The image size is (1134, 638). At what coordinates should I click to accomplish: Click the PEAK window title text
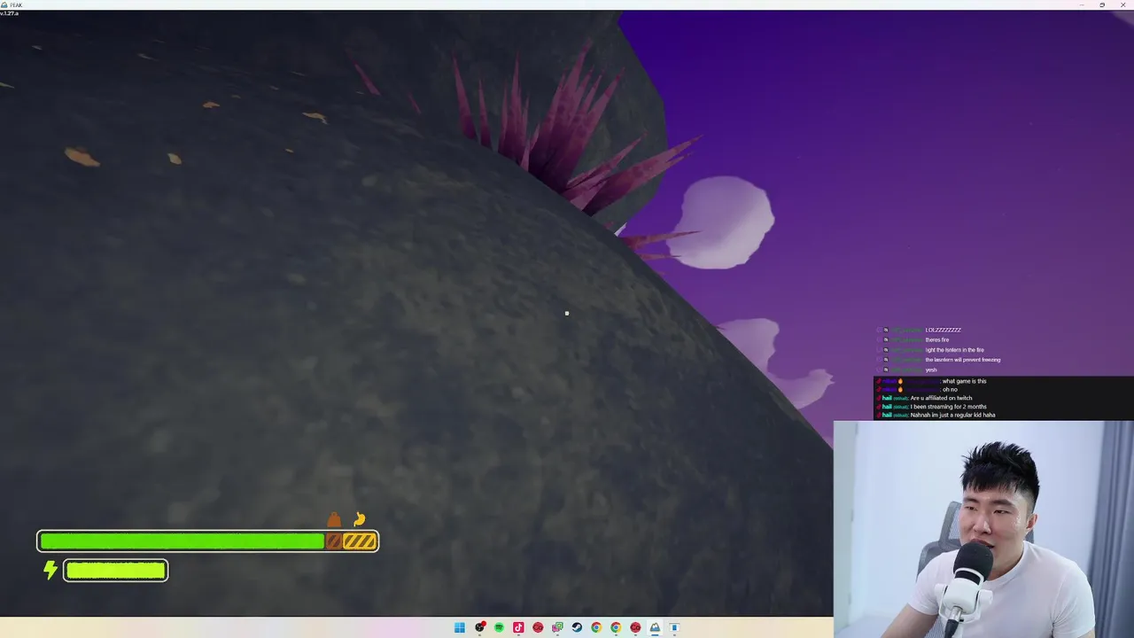17,5
